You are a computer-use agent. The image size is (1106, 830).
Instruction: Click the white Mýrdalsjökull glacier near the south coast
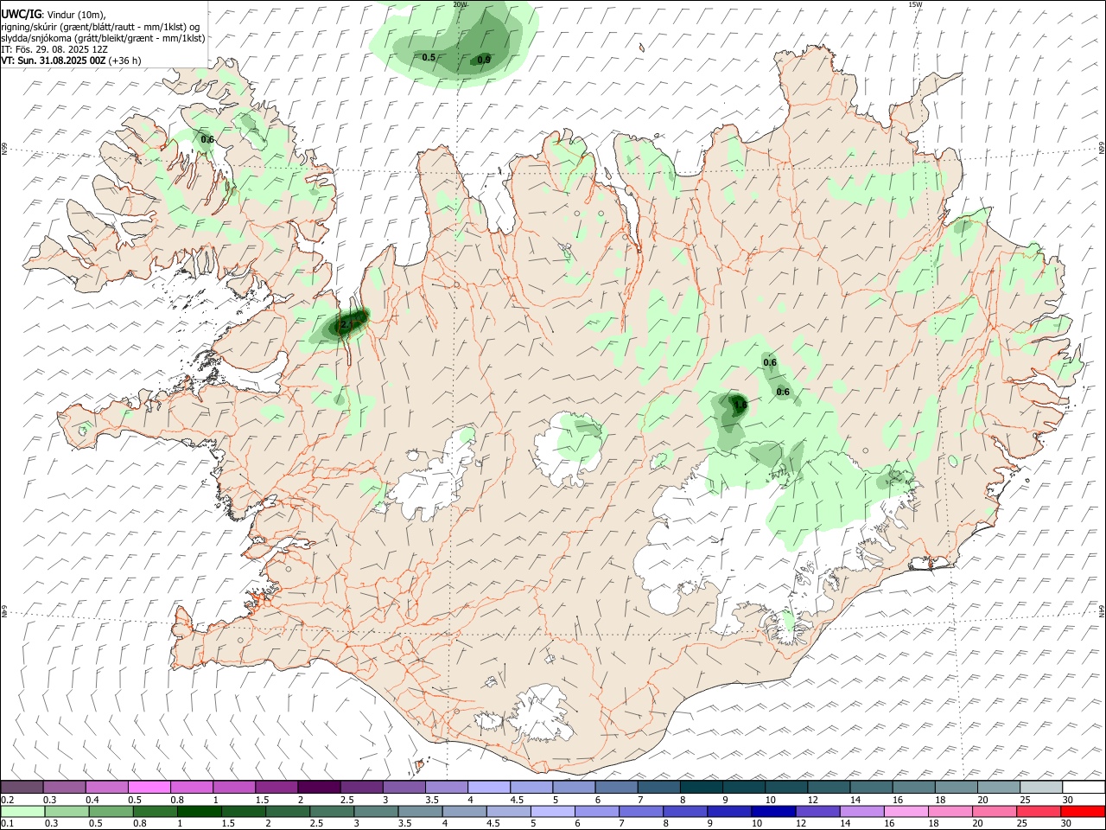(x=543, y=715)
